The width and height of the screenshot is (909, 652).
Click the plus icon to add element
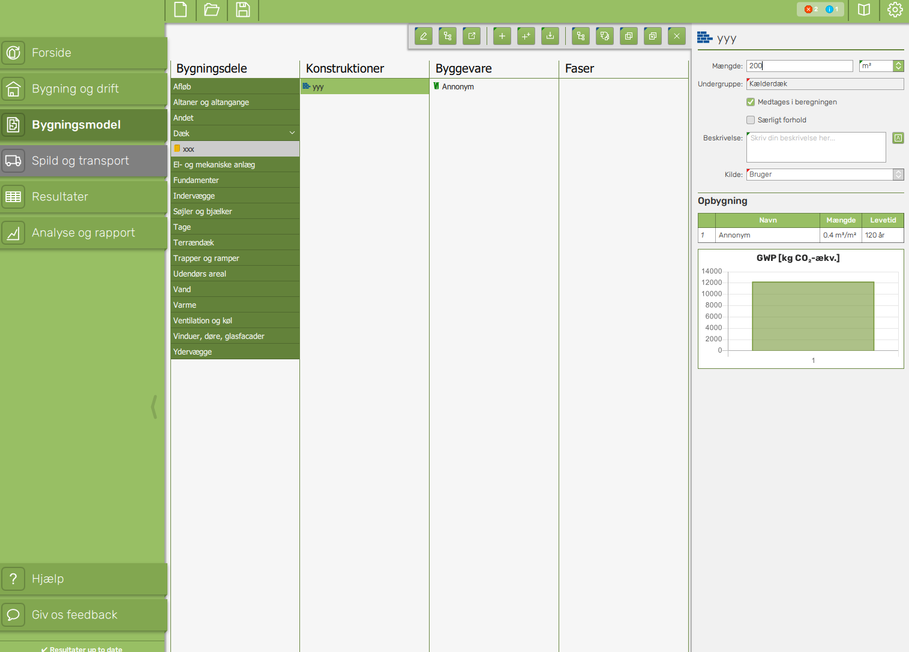pyautogui.click(x=502, y=36)
